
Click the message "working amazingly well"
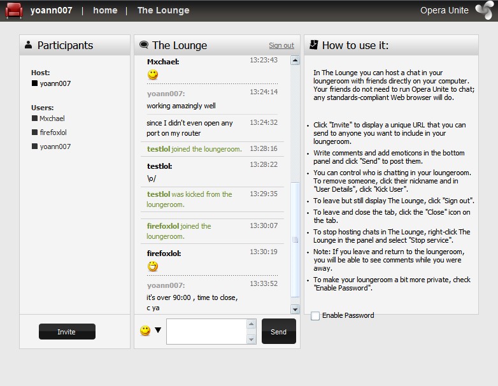[181, 106]
